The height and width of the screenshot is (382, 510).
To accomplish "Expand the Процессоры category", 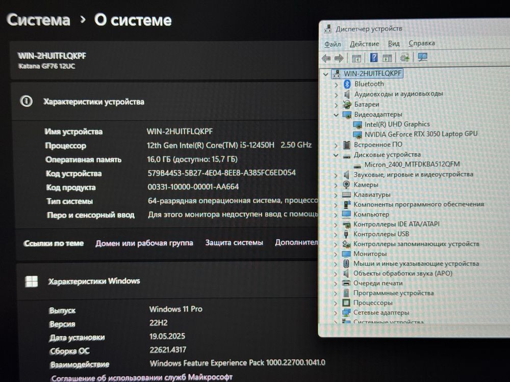I will click(x=336, y=304).
